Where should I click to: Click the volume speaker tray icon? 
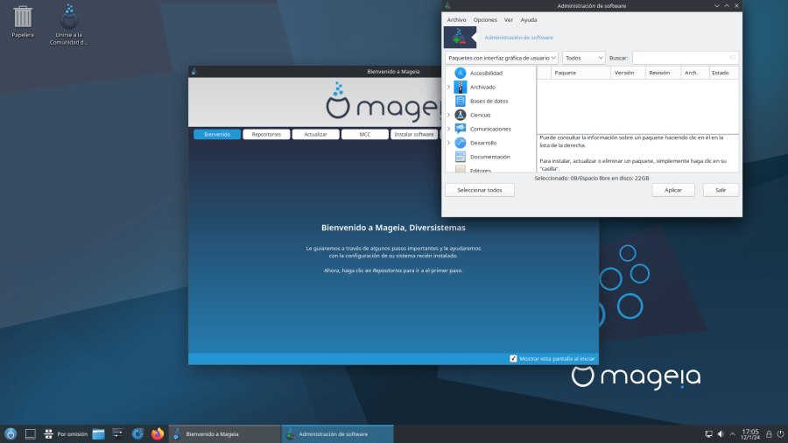pos(721,433)
